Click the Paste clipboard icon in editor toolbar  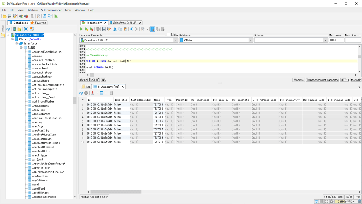pos(125,29)
